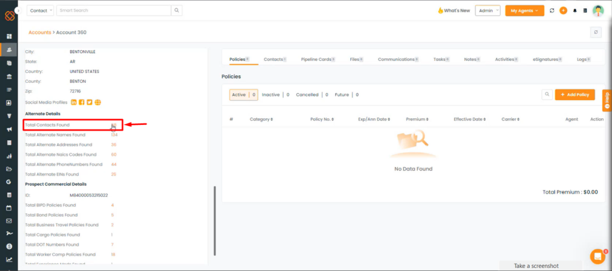Screen dimensions: 612x271
Task: Click the Add Policy button
Action: click(575, 94)
